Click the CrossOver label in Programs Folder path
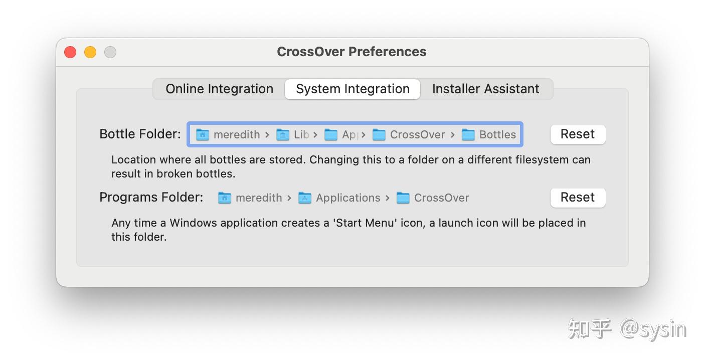Screen dimensions: 705x361 [441, 198]
